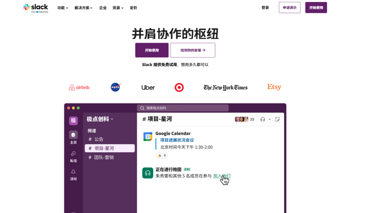Click the header 开始使用 button

tap(316, 8)
